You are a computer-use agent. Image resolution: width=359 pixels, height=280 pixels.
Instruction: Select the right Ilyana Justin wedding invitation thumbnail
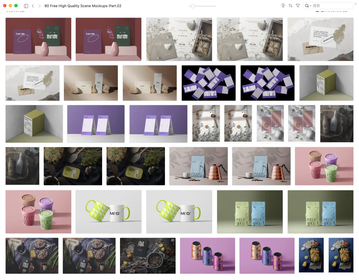250,39
